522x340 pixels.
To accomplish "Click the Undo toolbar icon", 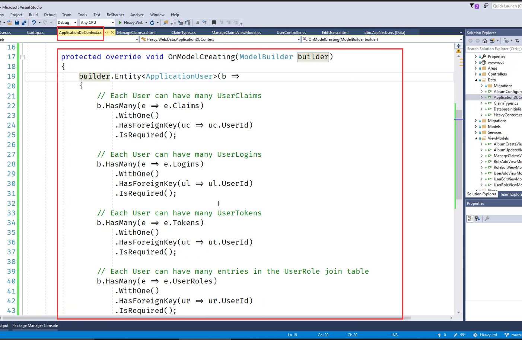I will click(x=34, y=22).
